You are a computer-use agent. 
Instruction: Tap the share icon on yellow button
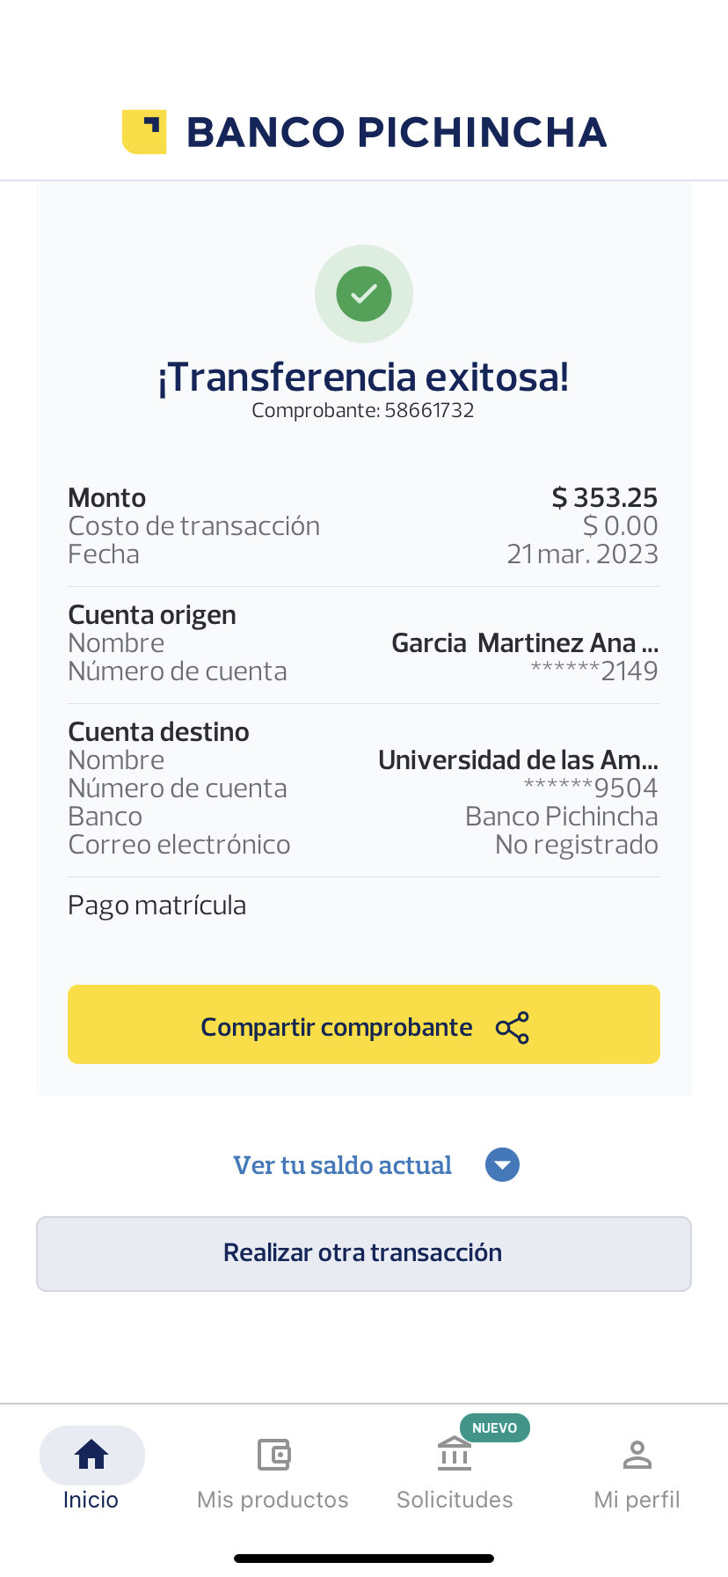(x=513, y=1028)
